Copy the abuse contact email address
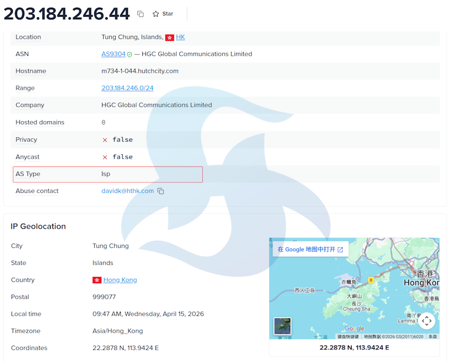Image resolution: width=452 pixels, height=362 pixels. tap(160, 191)
